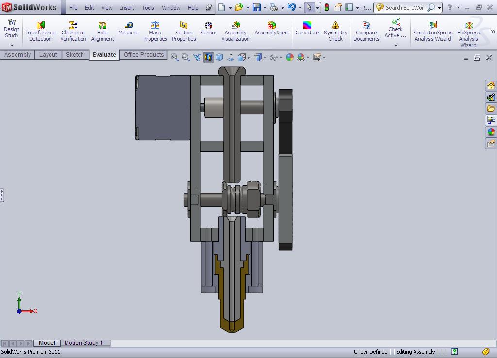Toggle the Section View display
The image size is (497, 358).
click(208, 57)
